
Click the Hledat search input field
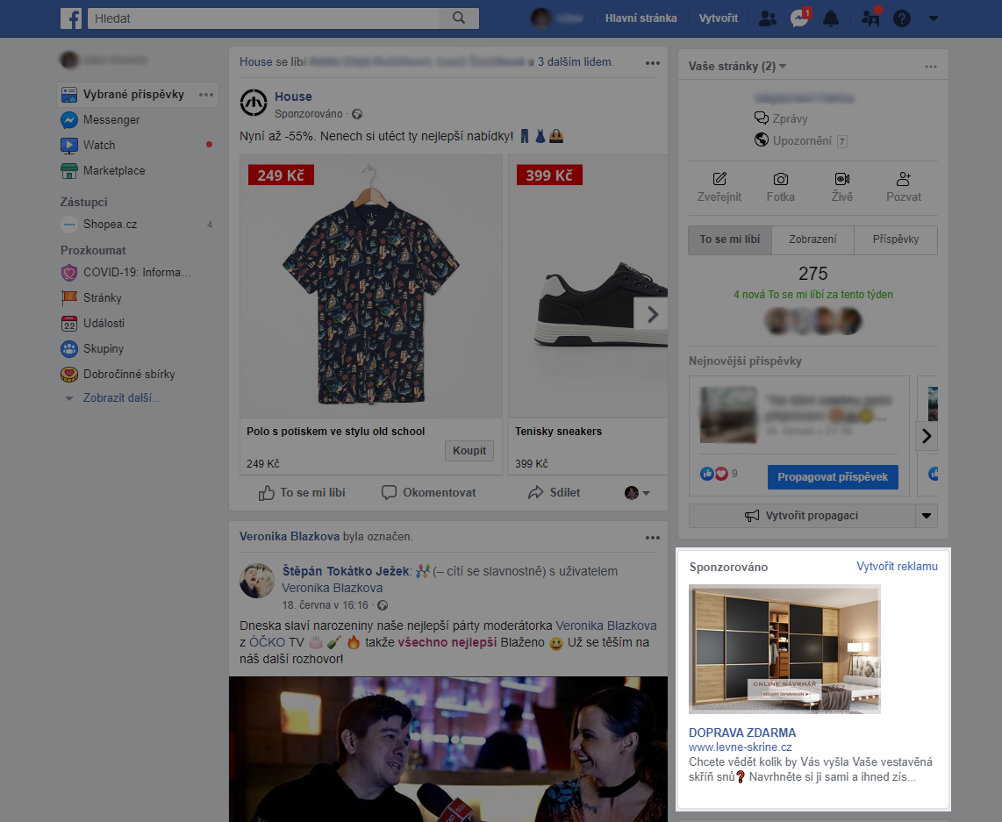(263, 18)
